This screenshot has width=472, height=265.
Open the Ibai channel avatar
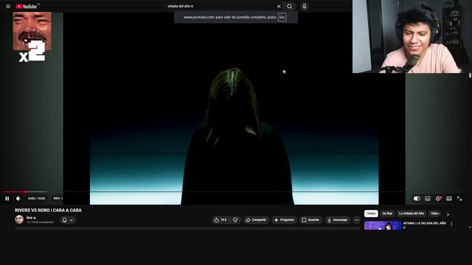coord(19,220)
